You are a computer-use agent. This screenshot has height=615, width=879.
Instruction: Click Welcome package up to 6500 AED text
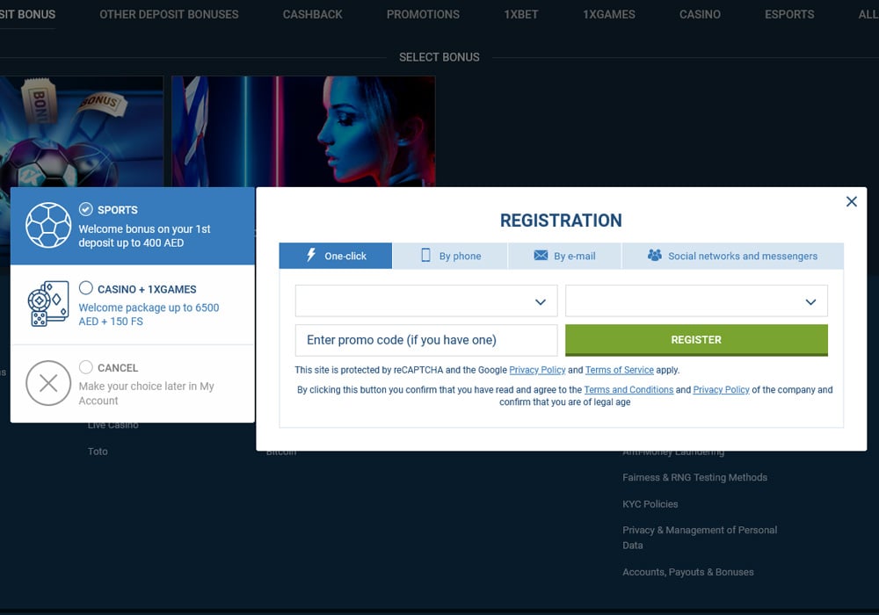pyautogui.click(x=149, y=315)
